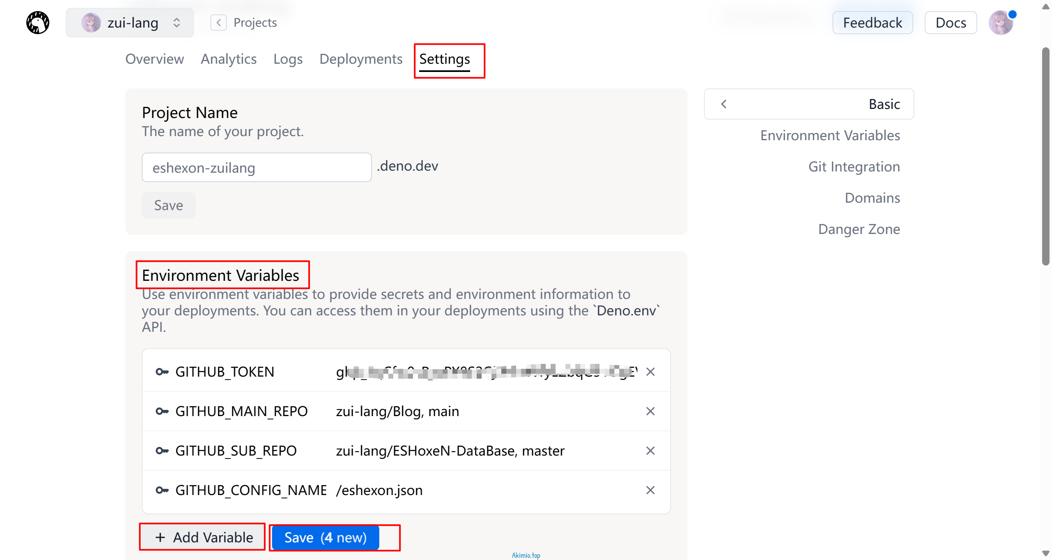This screenshot has width=1052, height=560.
Task: Open the zui-lang organization switcher
Action: pyautogui.click(x=130, y=23)
